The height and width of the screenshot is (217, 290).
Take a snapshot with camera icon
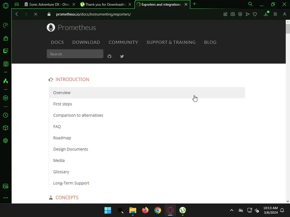[233, 14]
